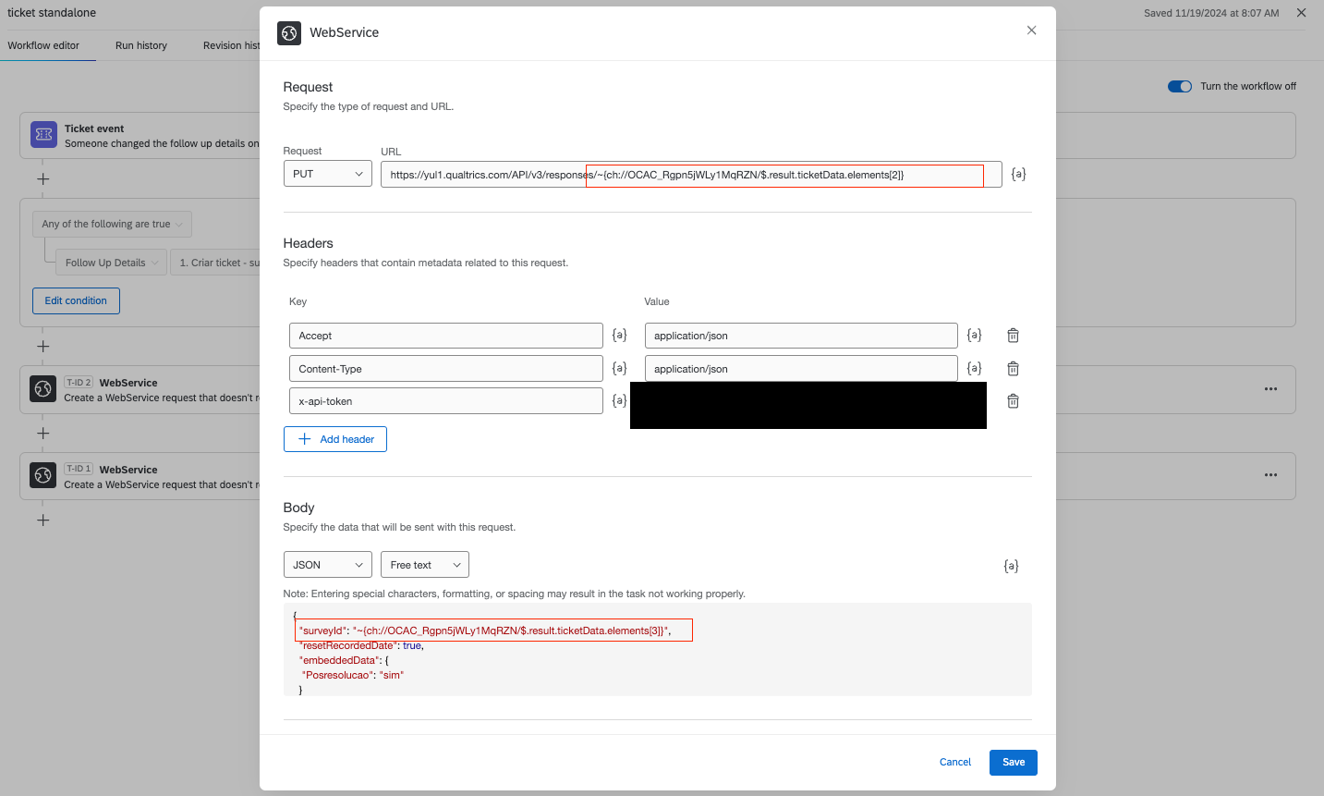Click Cancel in the WebService dialog
Screen dimensions: 1324x796
[955, 763]
